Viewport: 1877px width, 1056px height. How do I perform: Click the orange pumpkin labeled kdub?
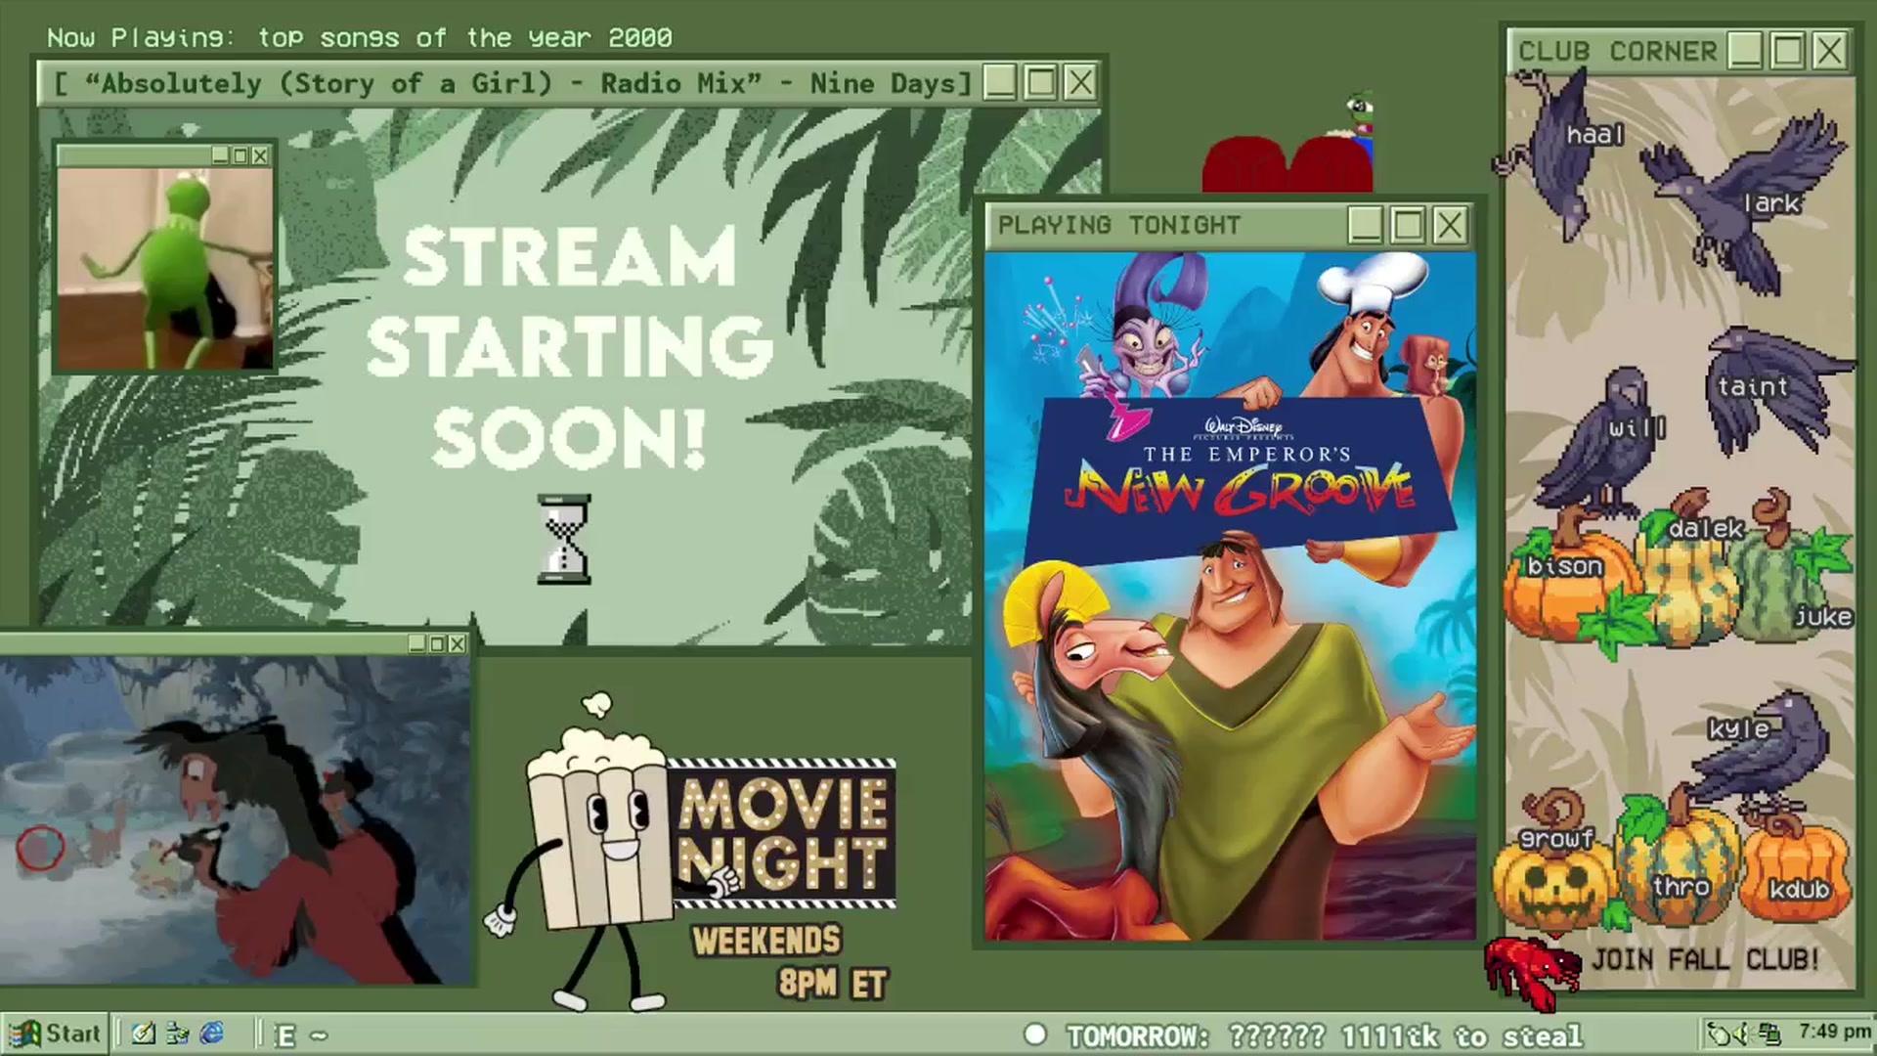tap(1797, 870)
